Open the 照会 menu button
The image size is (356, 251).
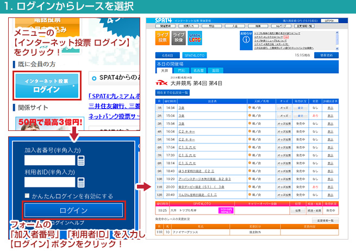point(211,26)
